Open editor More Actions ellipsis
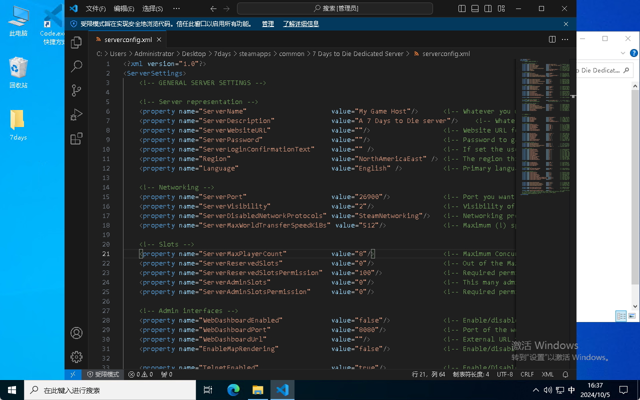 [565, 39]
